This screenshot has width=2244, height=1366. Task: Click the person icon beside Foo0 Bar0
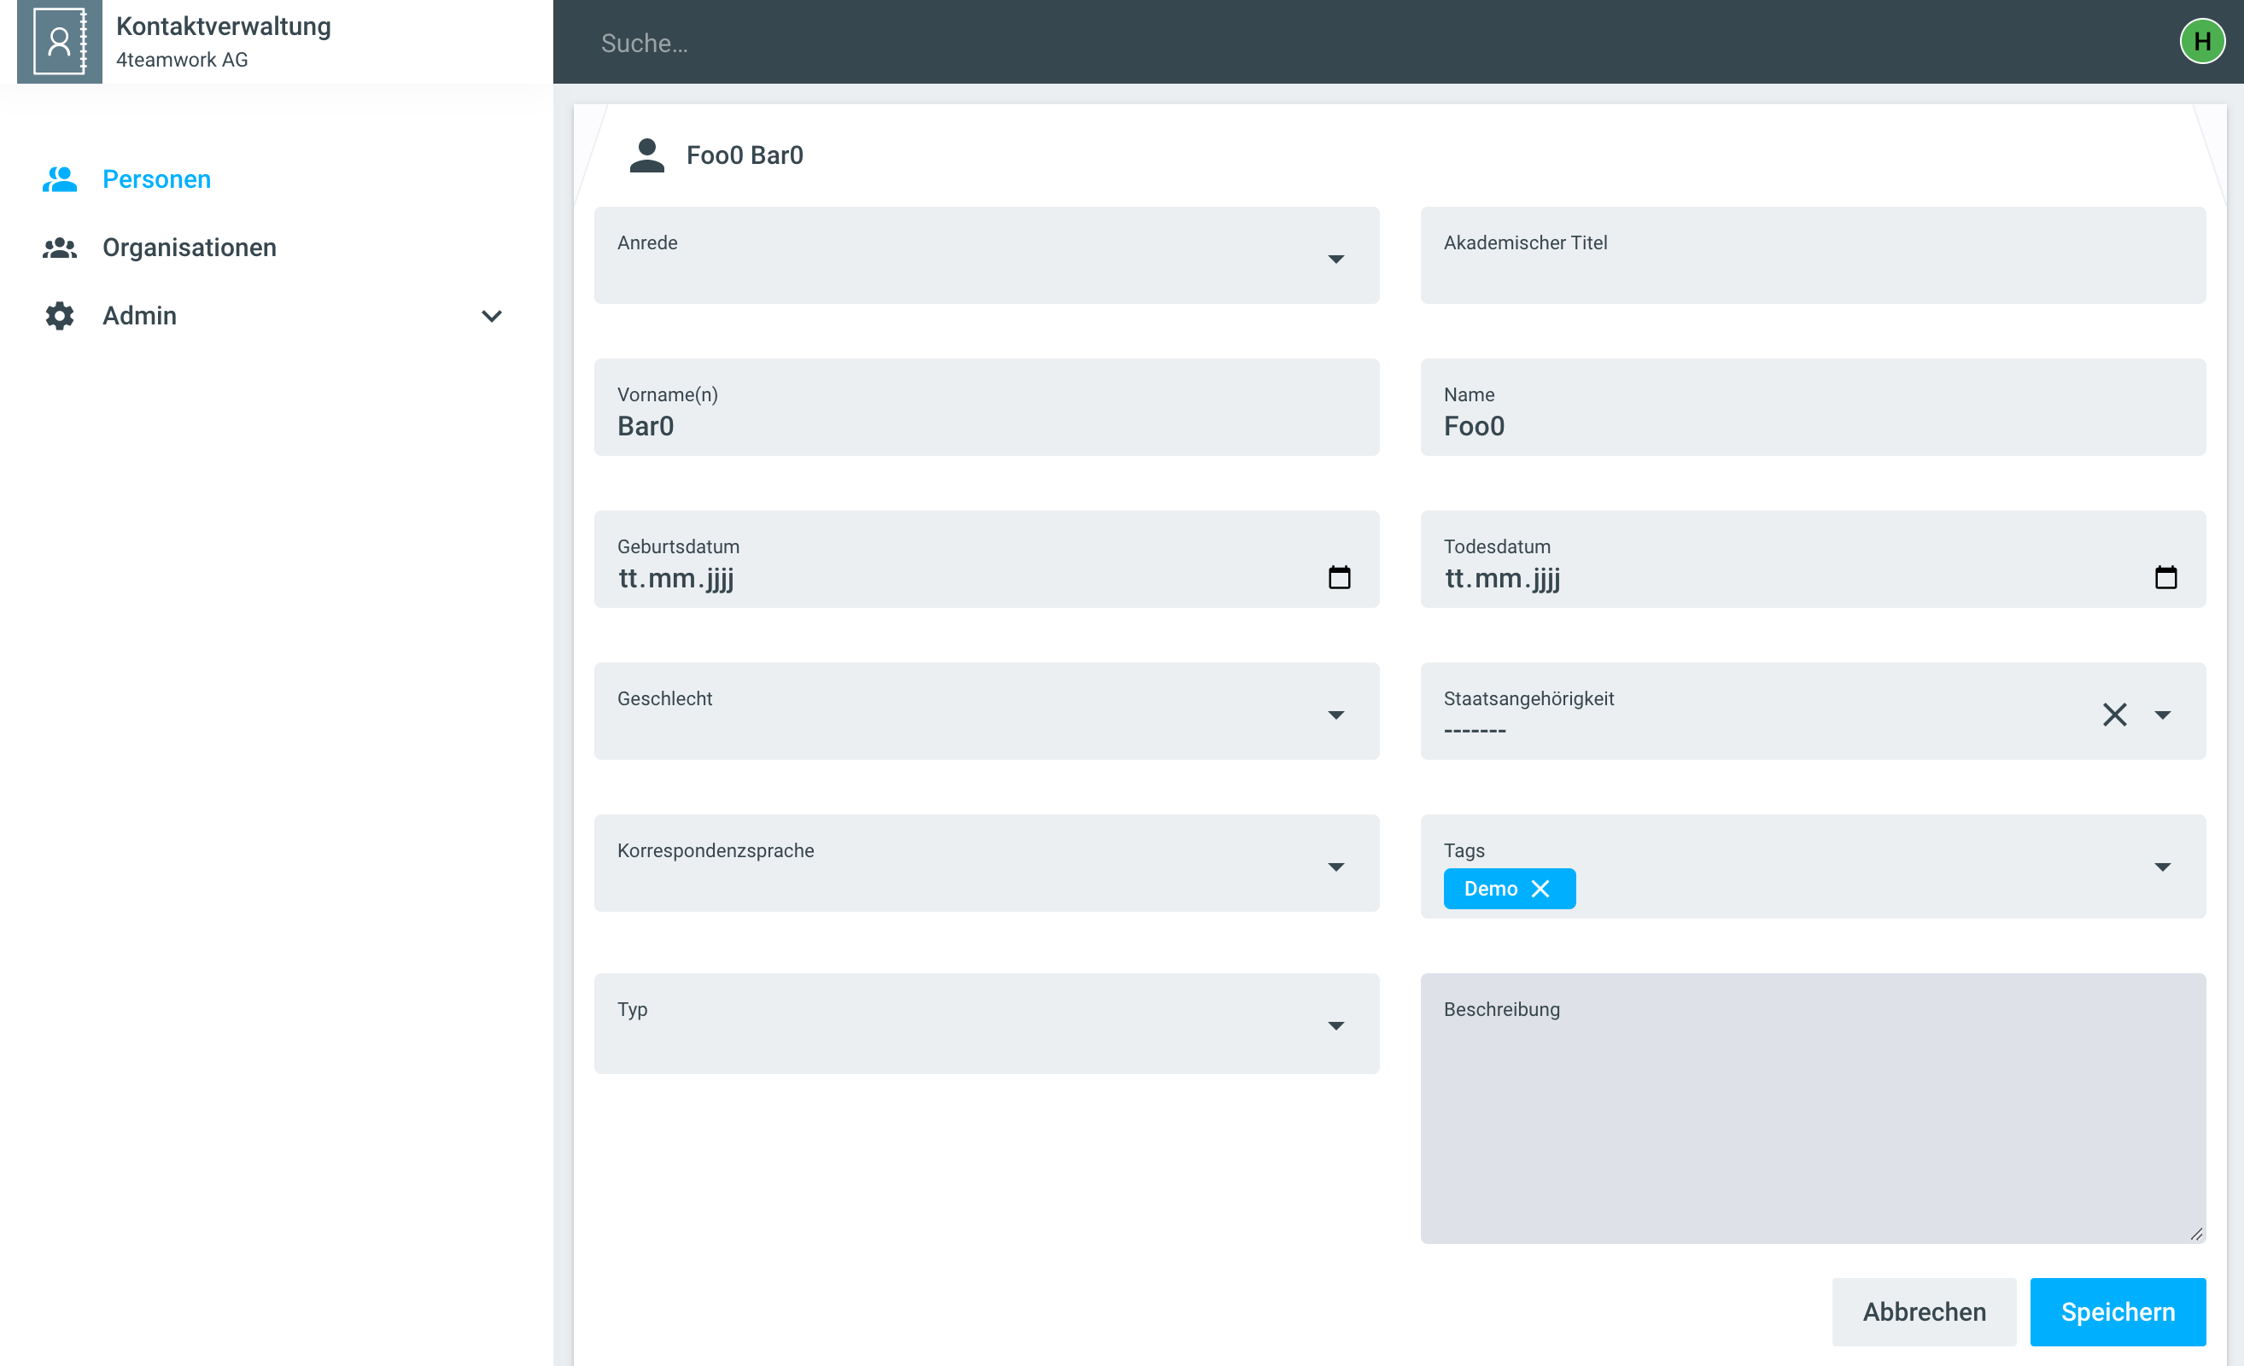point(646,155)
